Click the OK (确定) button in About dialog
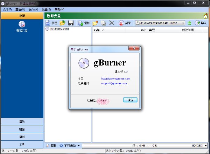Screen dimensions: 210x154 pyautogui.click(x=130, y=100)
